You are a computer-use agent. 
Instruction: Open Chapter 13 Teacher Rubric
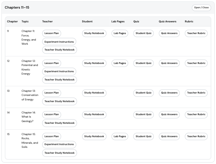196,93
